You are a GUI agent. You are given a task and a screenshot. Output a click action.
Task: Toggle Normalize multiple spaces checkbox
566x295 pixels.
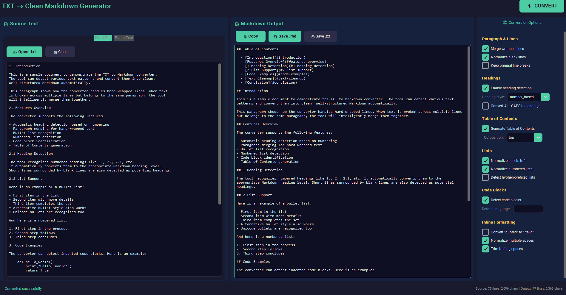point(485,241)
